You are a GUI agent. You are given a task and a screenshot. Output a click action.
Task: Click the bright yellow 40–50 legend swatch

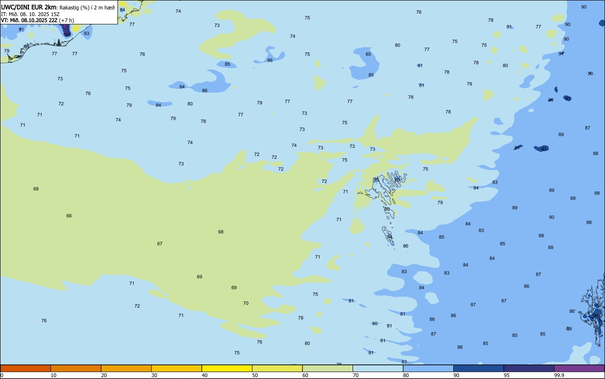[227, 368]
